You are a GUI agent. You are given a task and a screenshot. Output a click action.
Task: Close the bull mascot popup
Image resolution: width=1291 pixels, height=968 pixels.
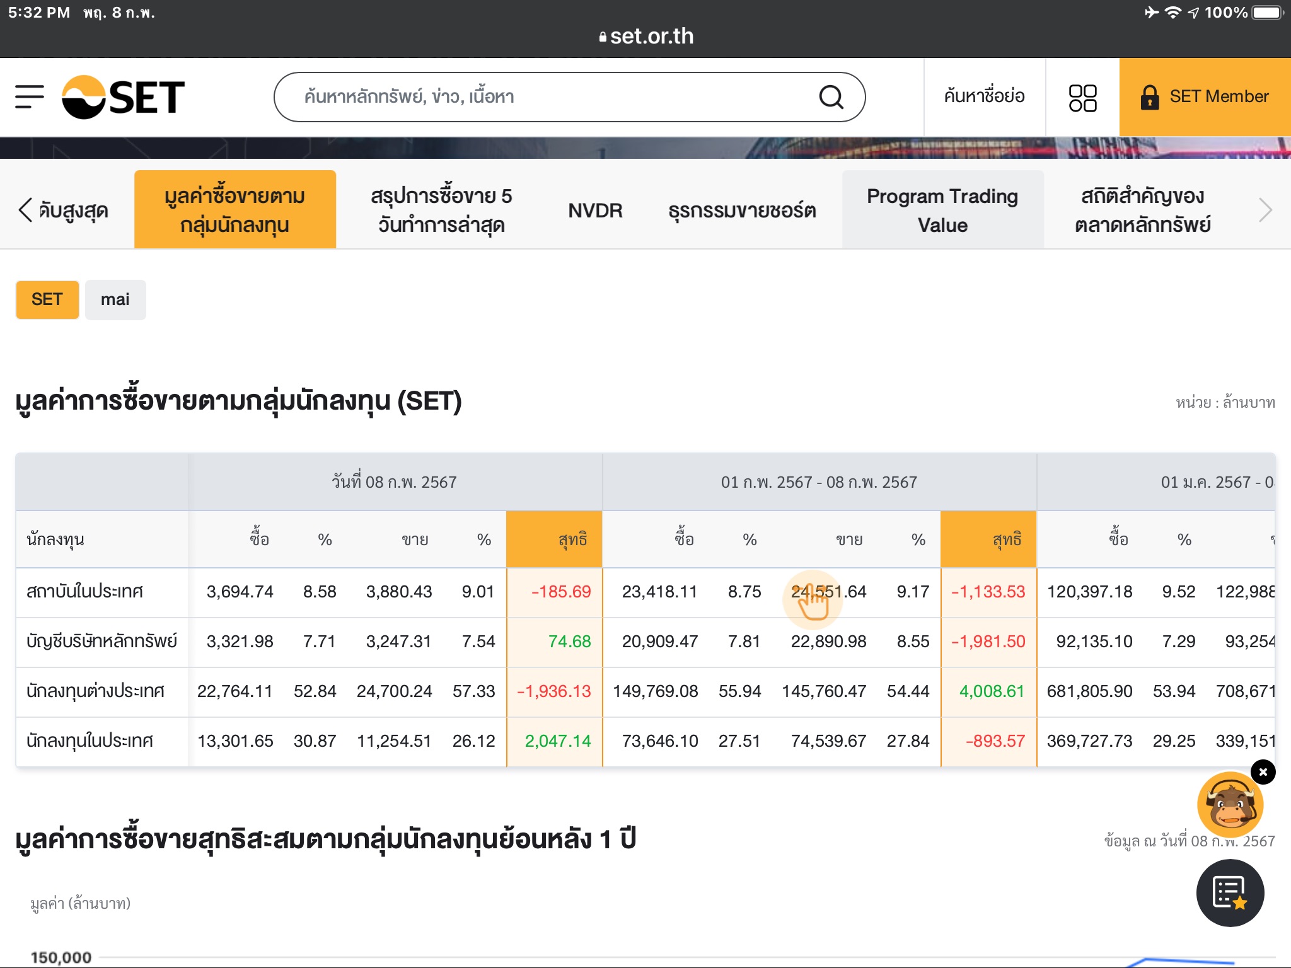[1263, 772]
